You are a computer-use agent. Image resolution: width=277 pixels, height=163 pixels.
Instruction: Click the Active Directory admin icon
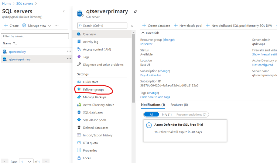pyautogui.click(x=79, y=105)
